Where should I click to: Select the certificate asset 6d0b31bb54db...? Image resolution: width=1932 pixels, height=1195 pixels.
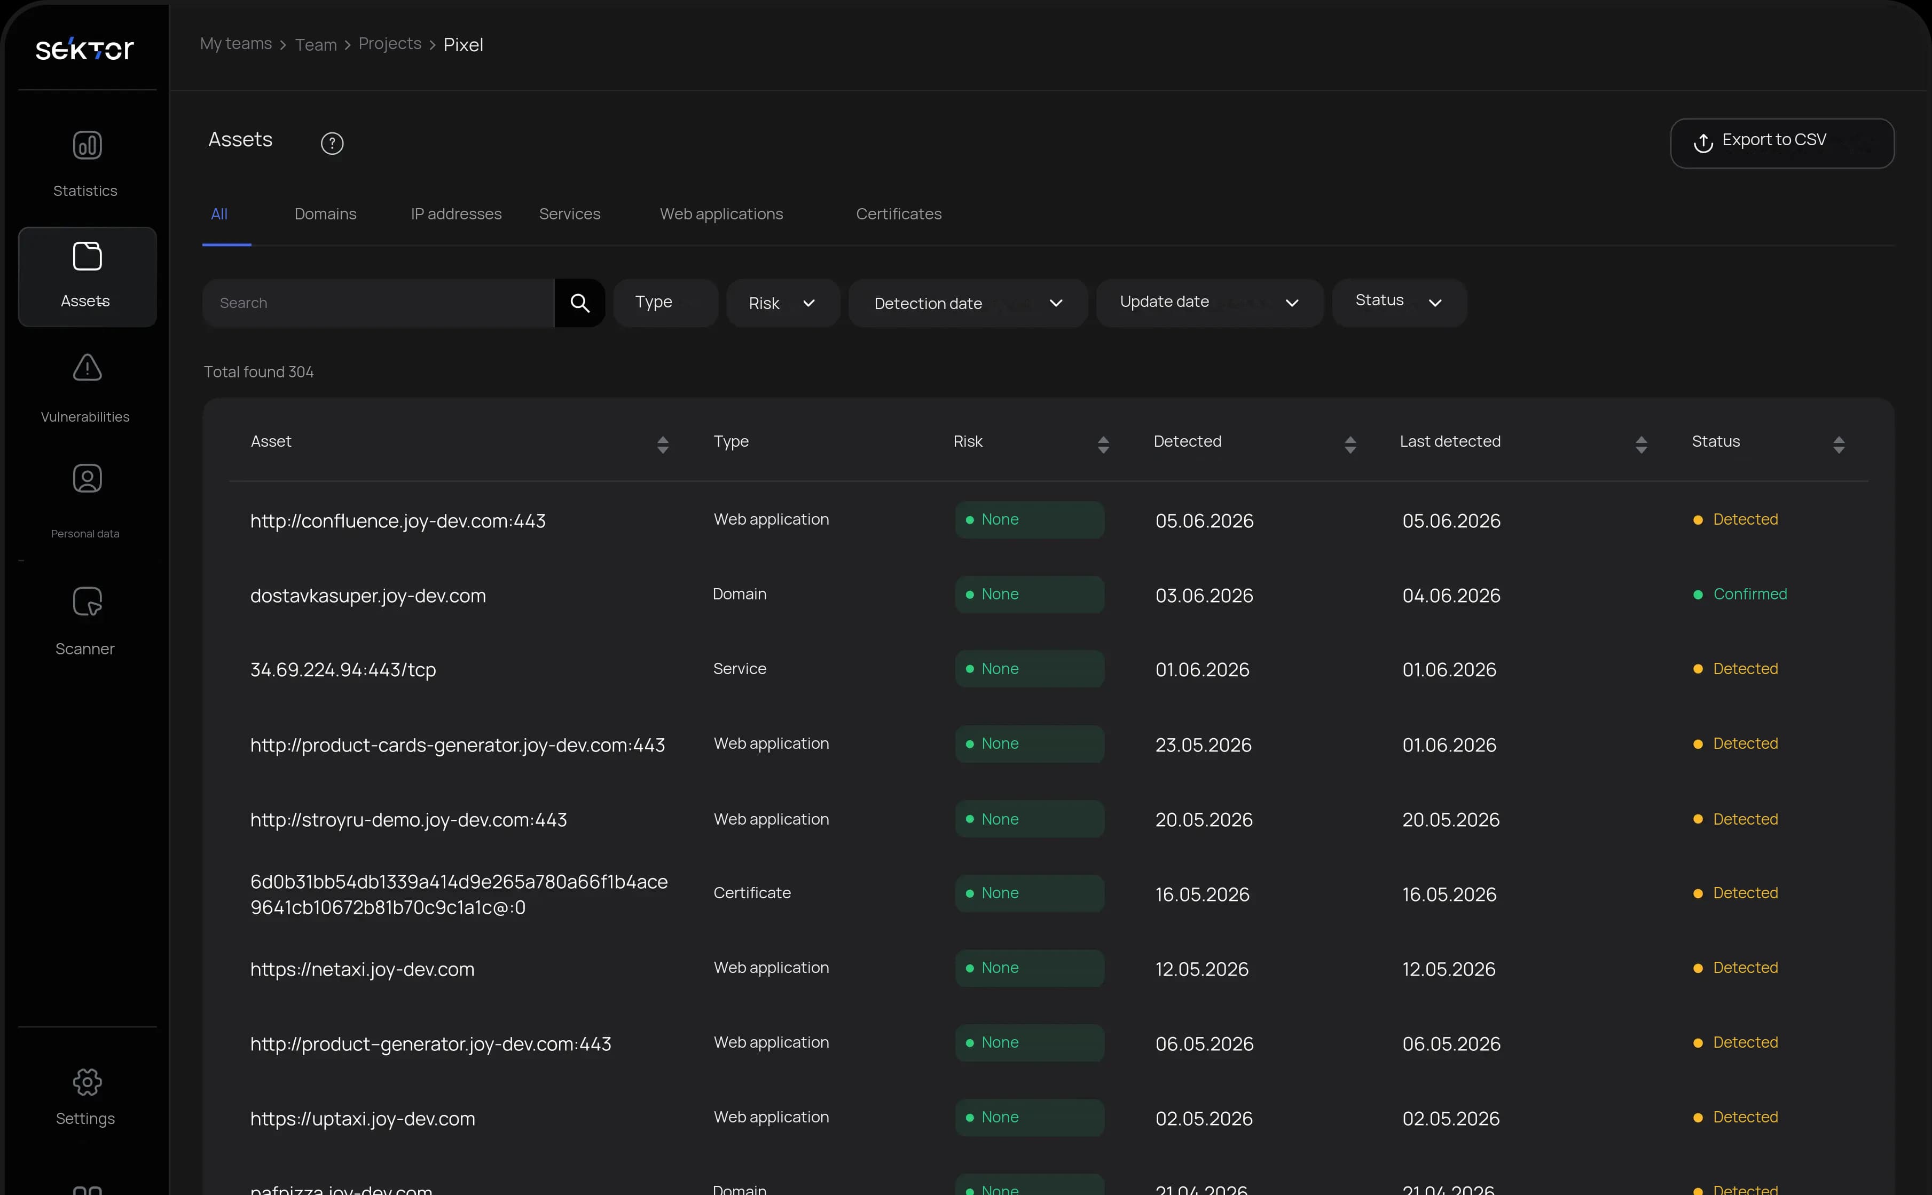pos(459,895)
